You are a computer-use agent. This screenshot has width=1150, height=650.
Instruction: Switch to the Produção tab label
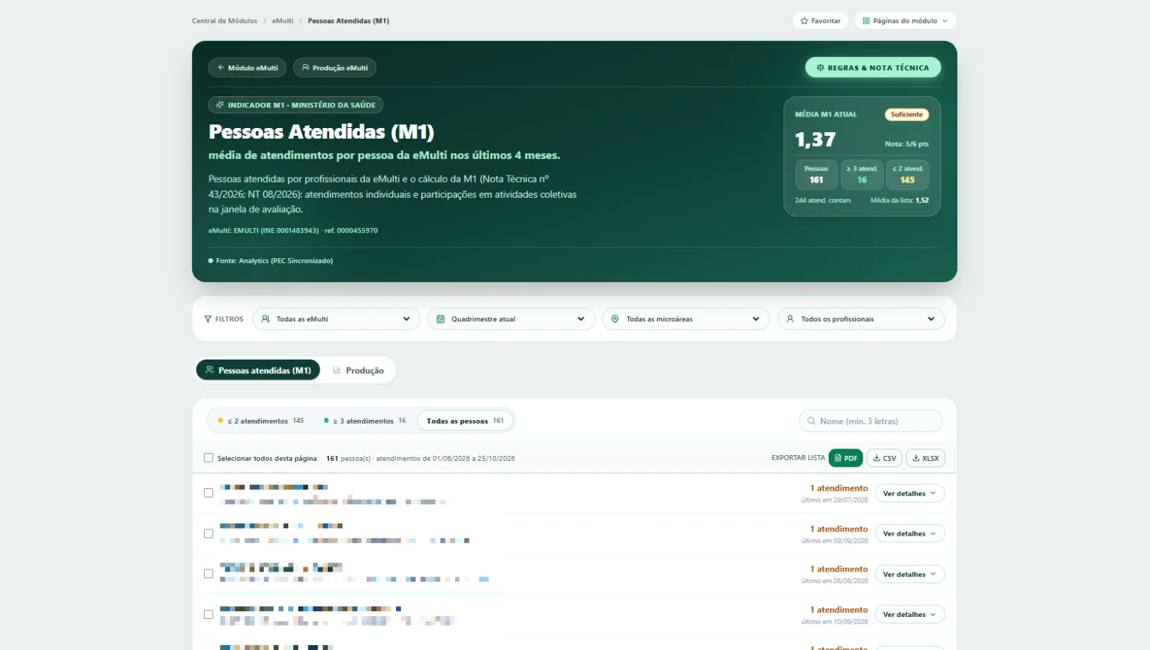pos(364,371)
